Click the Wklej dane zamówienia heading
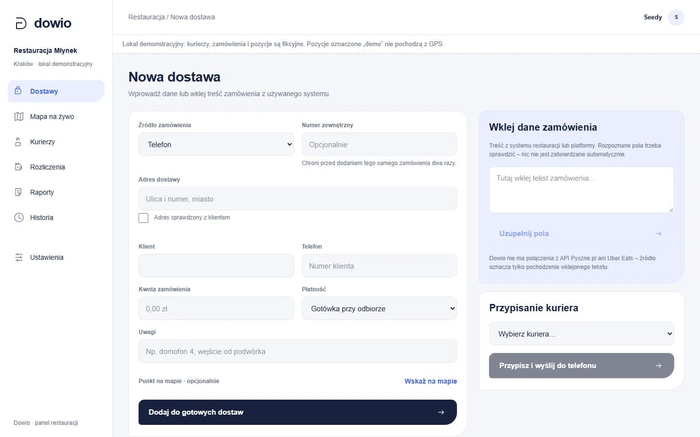700x437 pixels. [x=543, y=127]
